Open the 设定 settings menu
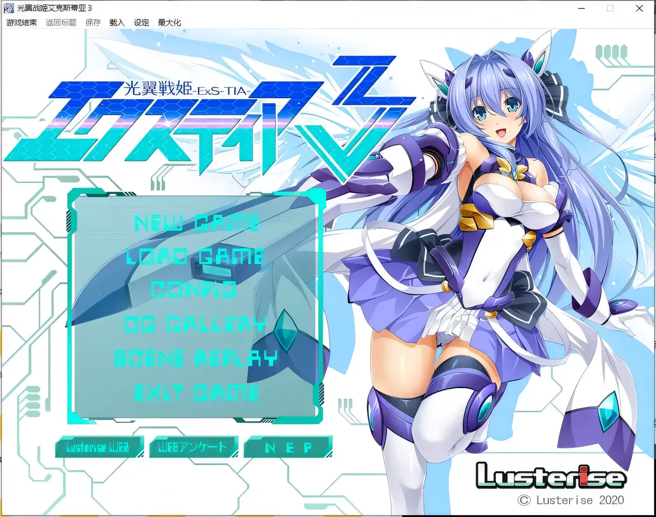The height and width of the screenshot is (517, 656). pos(141,22)
